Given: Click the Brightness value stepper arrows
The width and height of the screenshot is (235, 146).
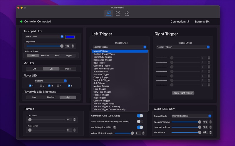Looking at the screenshot, I should point(73,46).
